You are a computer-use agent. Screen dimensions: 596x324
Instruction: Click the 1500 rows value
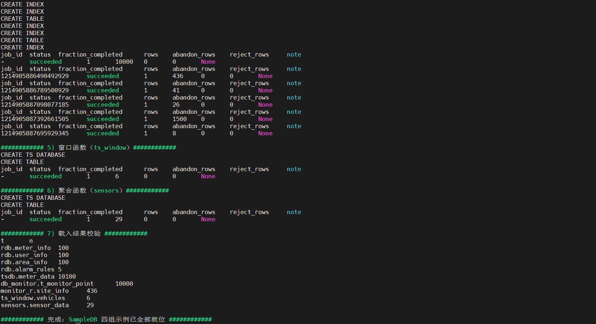180,119
